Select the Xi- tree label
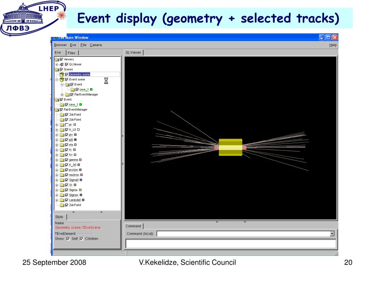This screenshot has height=281, width=375. pyautogui.click(x=71, y=185)
